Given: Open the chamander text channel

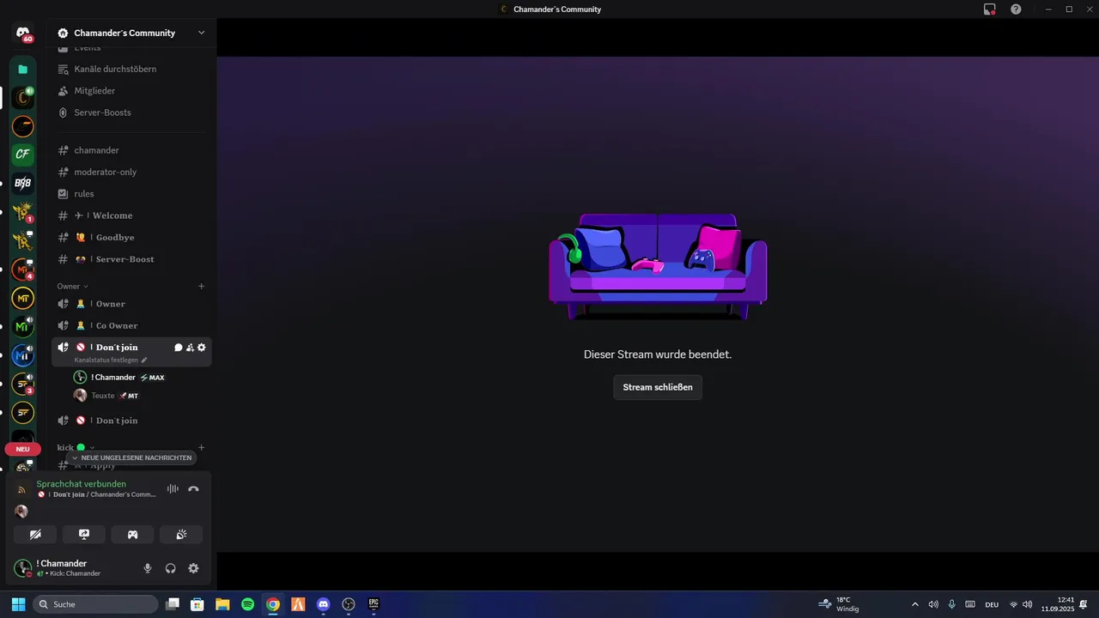Looking at the screenshot, I should tap(131, 150).
